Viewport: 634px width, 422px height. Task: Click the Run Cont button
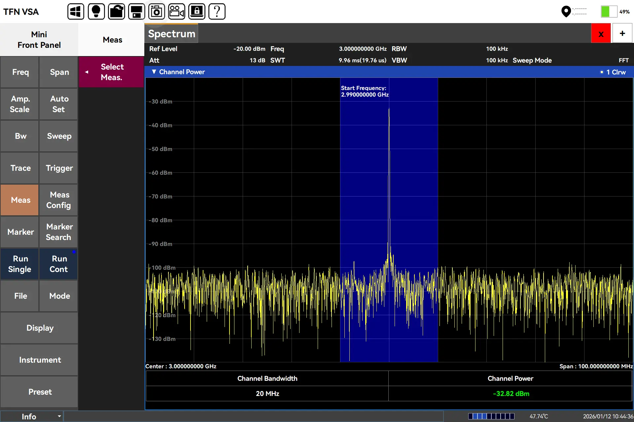(x=59, y=264)
